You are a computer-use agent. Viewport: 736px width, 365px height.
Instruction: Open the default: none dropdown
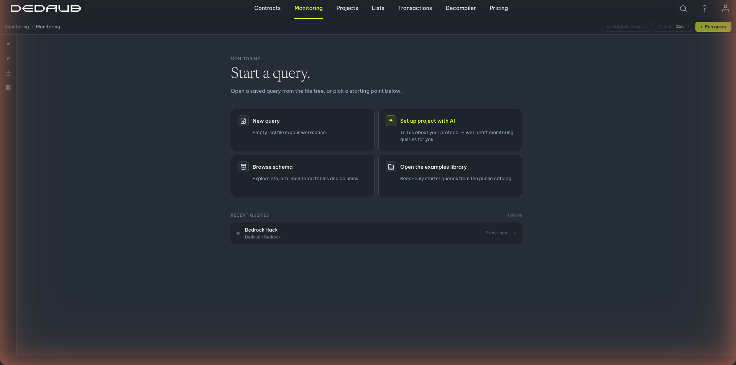627,27
